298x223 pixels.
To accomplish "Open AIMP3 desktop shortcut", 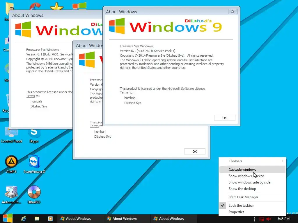I will [11, 164].
